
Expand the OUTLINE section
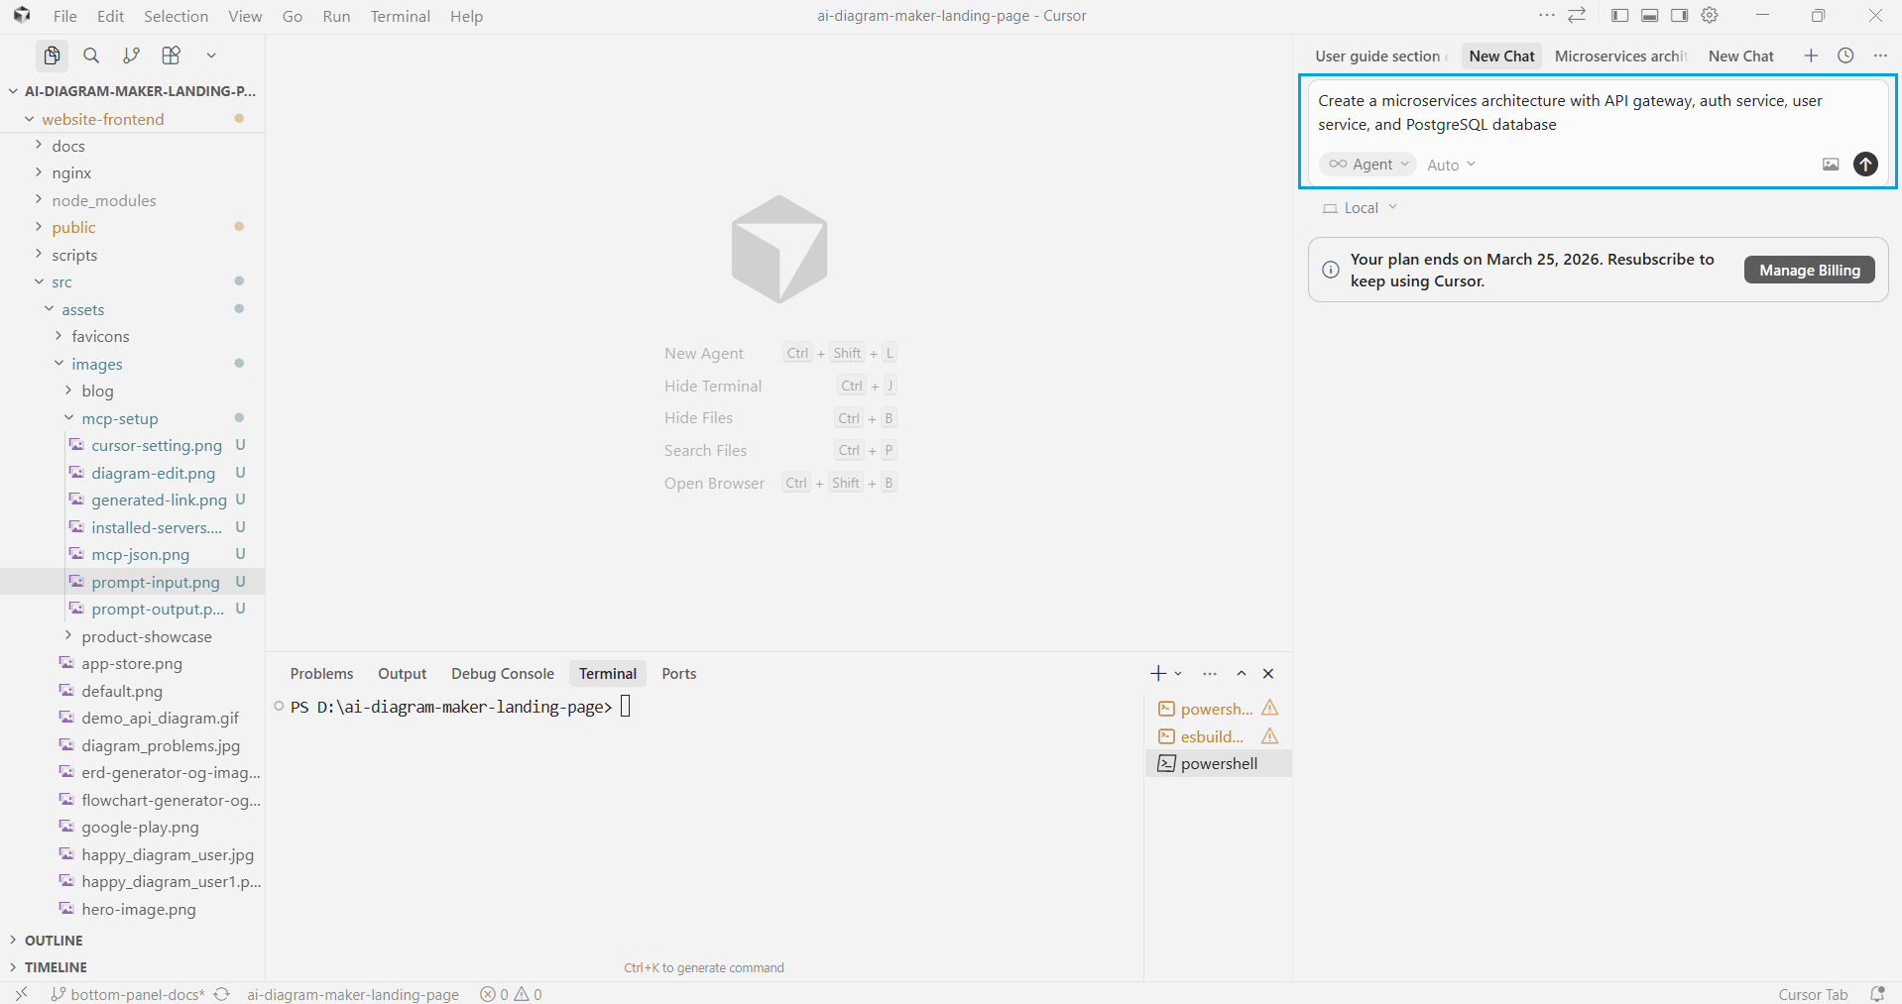point(53,940)
